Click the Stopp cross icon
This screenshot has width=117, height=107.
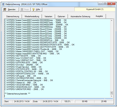22,10
